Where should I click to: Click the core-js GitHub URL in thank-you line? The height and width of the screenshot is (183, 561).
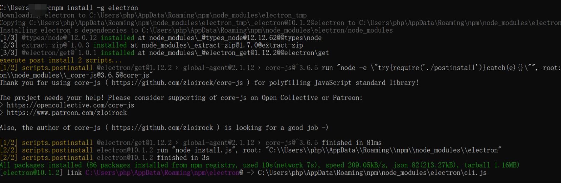pos(177,83)
